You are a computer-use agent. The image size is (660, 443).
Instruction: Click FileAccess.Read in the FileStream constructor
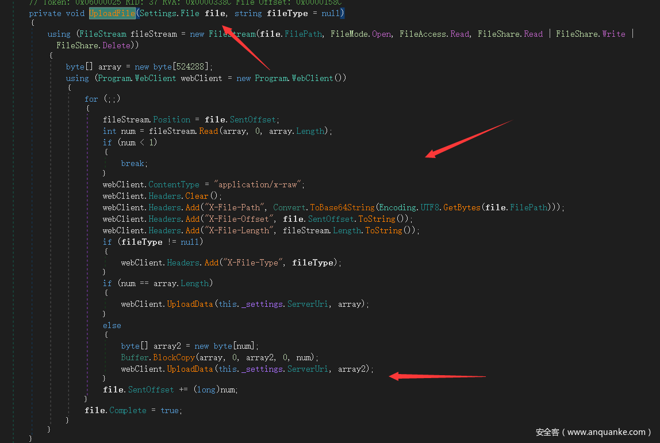point(434,34)
